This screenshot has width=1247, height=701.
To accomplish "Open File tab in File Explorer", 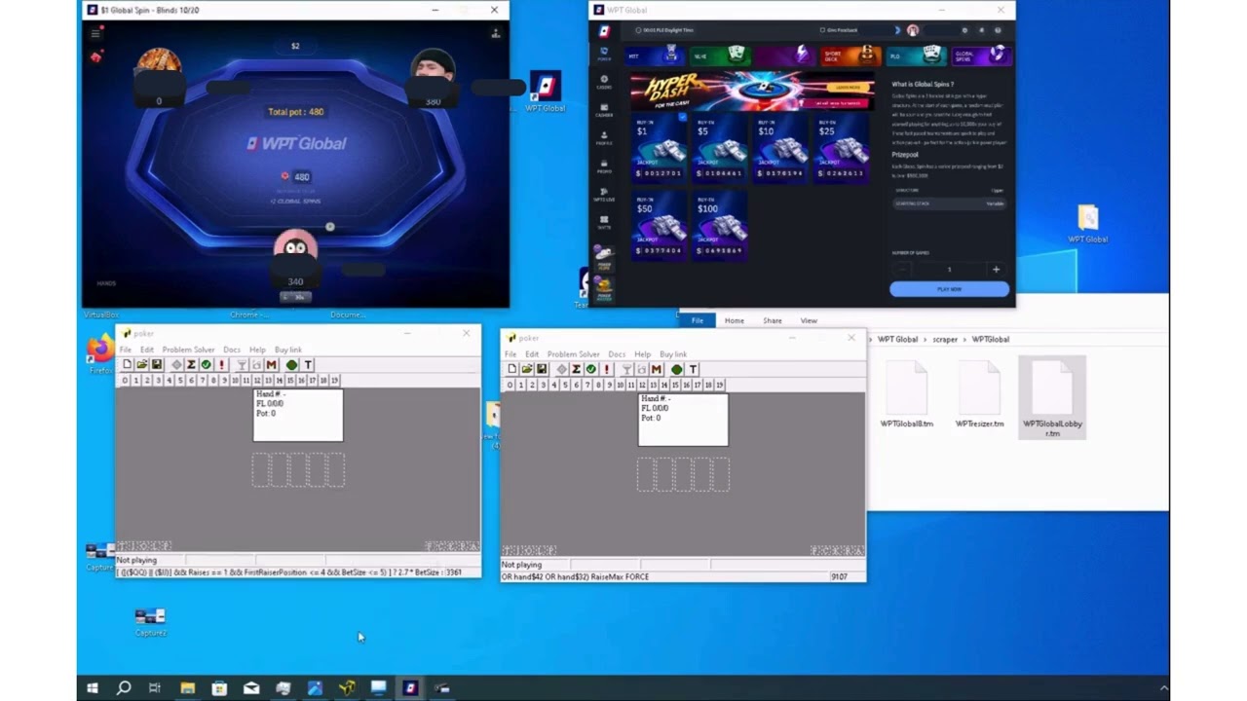I will click(x=698, y=320).
